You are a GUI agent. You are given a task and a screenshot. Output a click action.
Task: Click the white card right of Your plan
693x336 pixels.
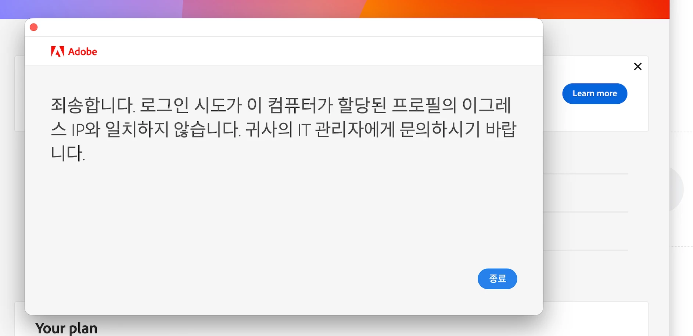tap(595, 319)
